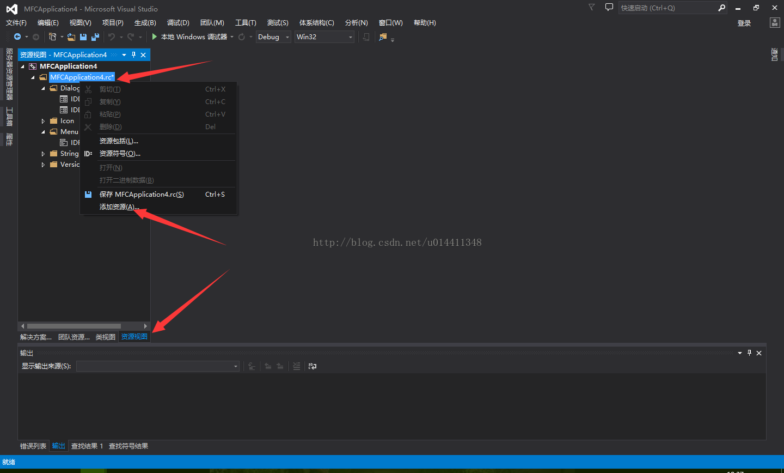Pin the 输出 panel with pushpin icon
The image size is (784, 473).
749,353
